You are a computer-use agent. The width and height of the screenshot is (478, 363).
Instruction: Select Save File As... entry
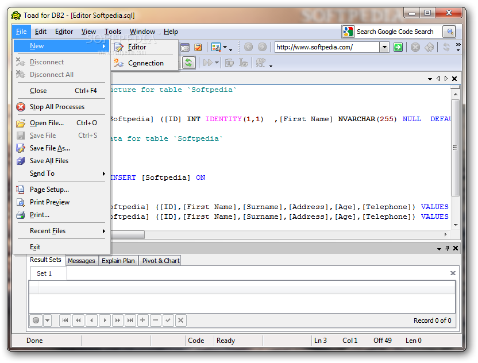pyautogui.click(x=61, y=148)
